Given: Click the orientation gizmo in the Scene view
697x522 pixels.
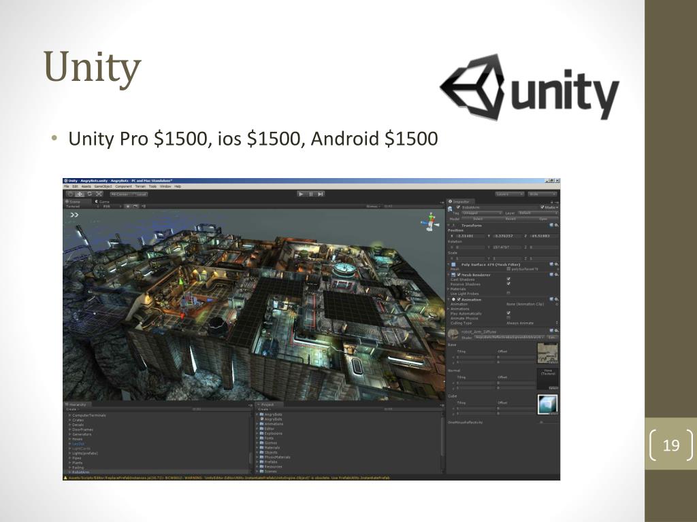Looking at the screenshot, I should point(430,222).
